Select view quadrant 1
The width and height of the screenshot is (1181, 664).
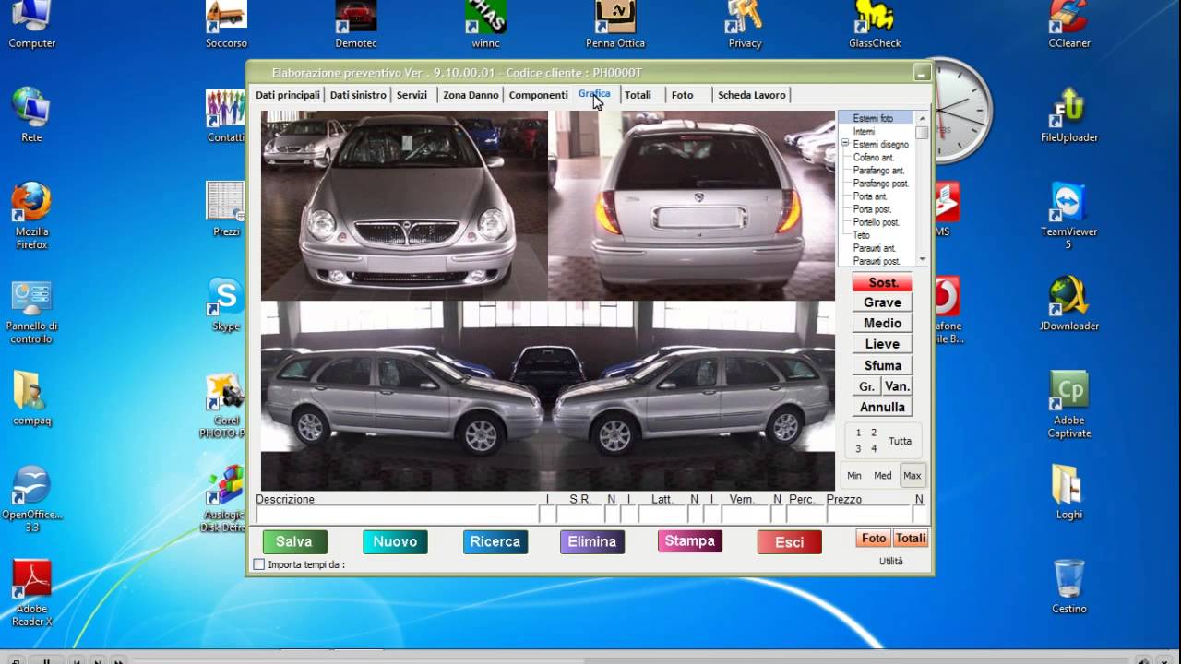[x=858, y=433]
